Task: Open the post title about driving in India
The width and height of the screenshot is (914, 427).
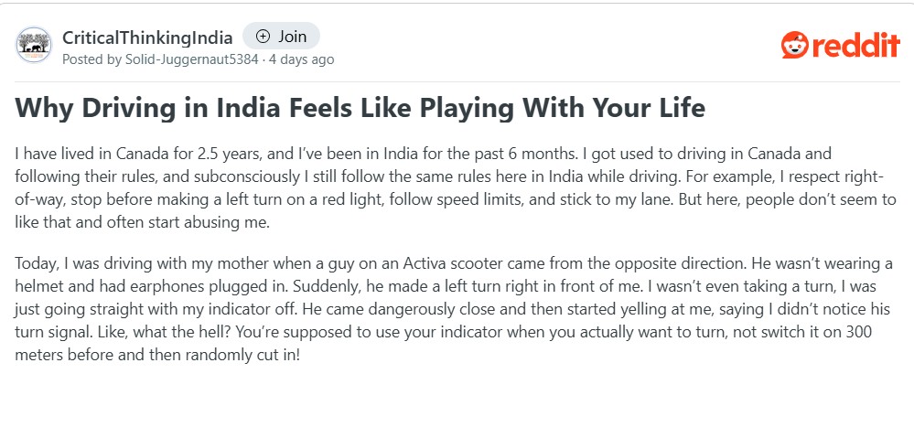Action: tap(360, 108)
